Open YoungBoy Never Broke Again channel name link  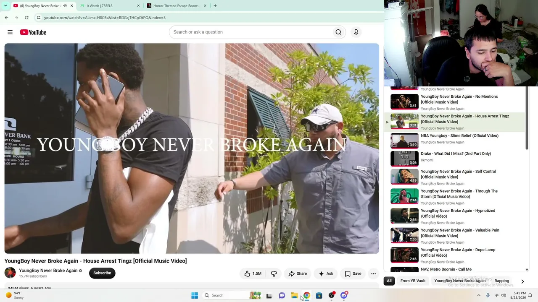[48, 271]
